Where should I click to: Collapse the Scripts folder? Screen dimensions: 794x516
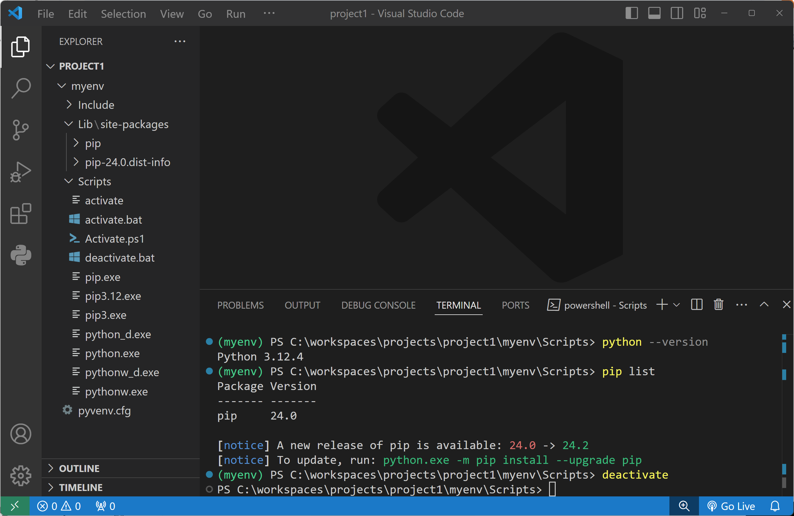94,181
